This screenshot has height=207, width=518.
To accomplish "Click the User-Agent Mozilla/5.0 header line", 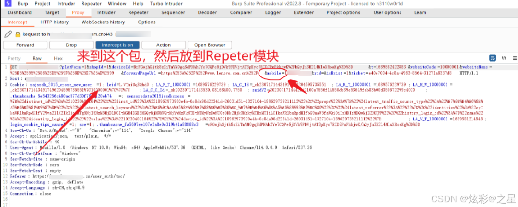I will point(161,147).
